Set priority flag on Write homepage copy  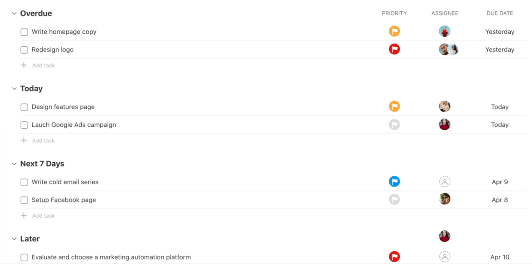[394, 31]
